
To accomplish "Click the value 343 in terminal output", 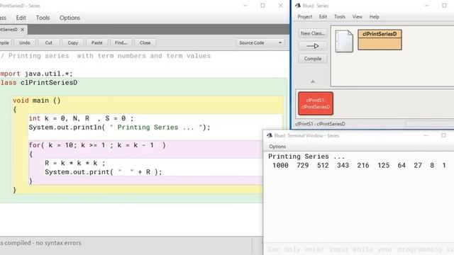I will 343,165.
